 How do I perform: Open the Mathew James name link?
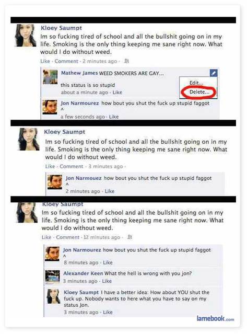[x=79, y=73]
